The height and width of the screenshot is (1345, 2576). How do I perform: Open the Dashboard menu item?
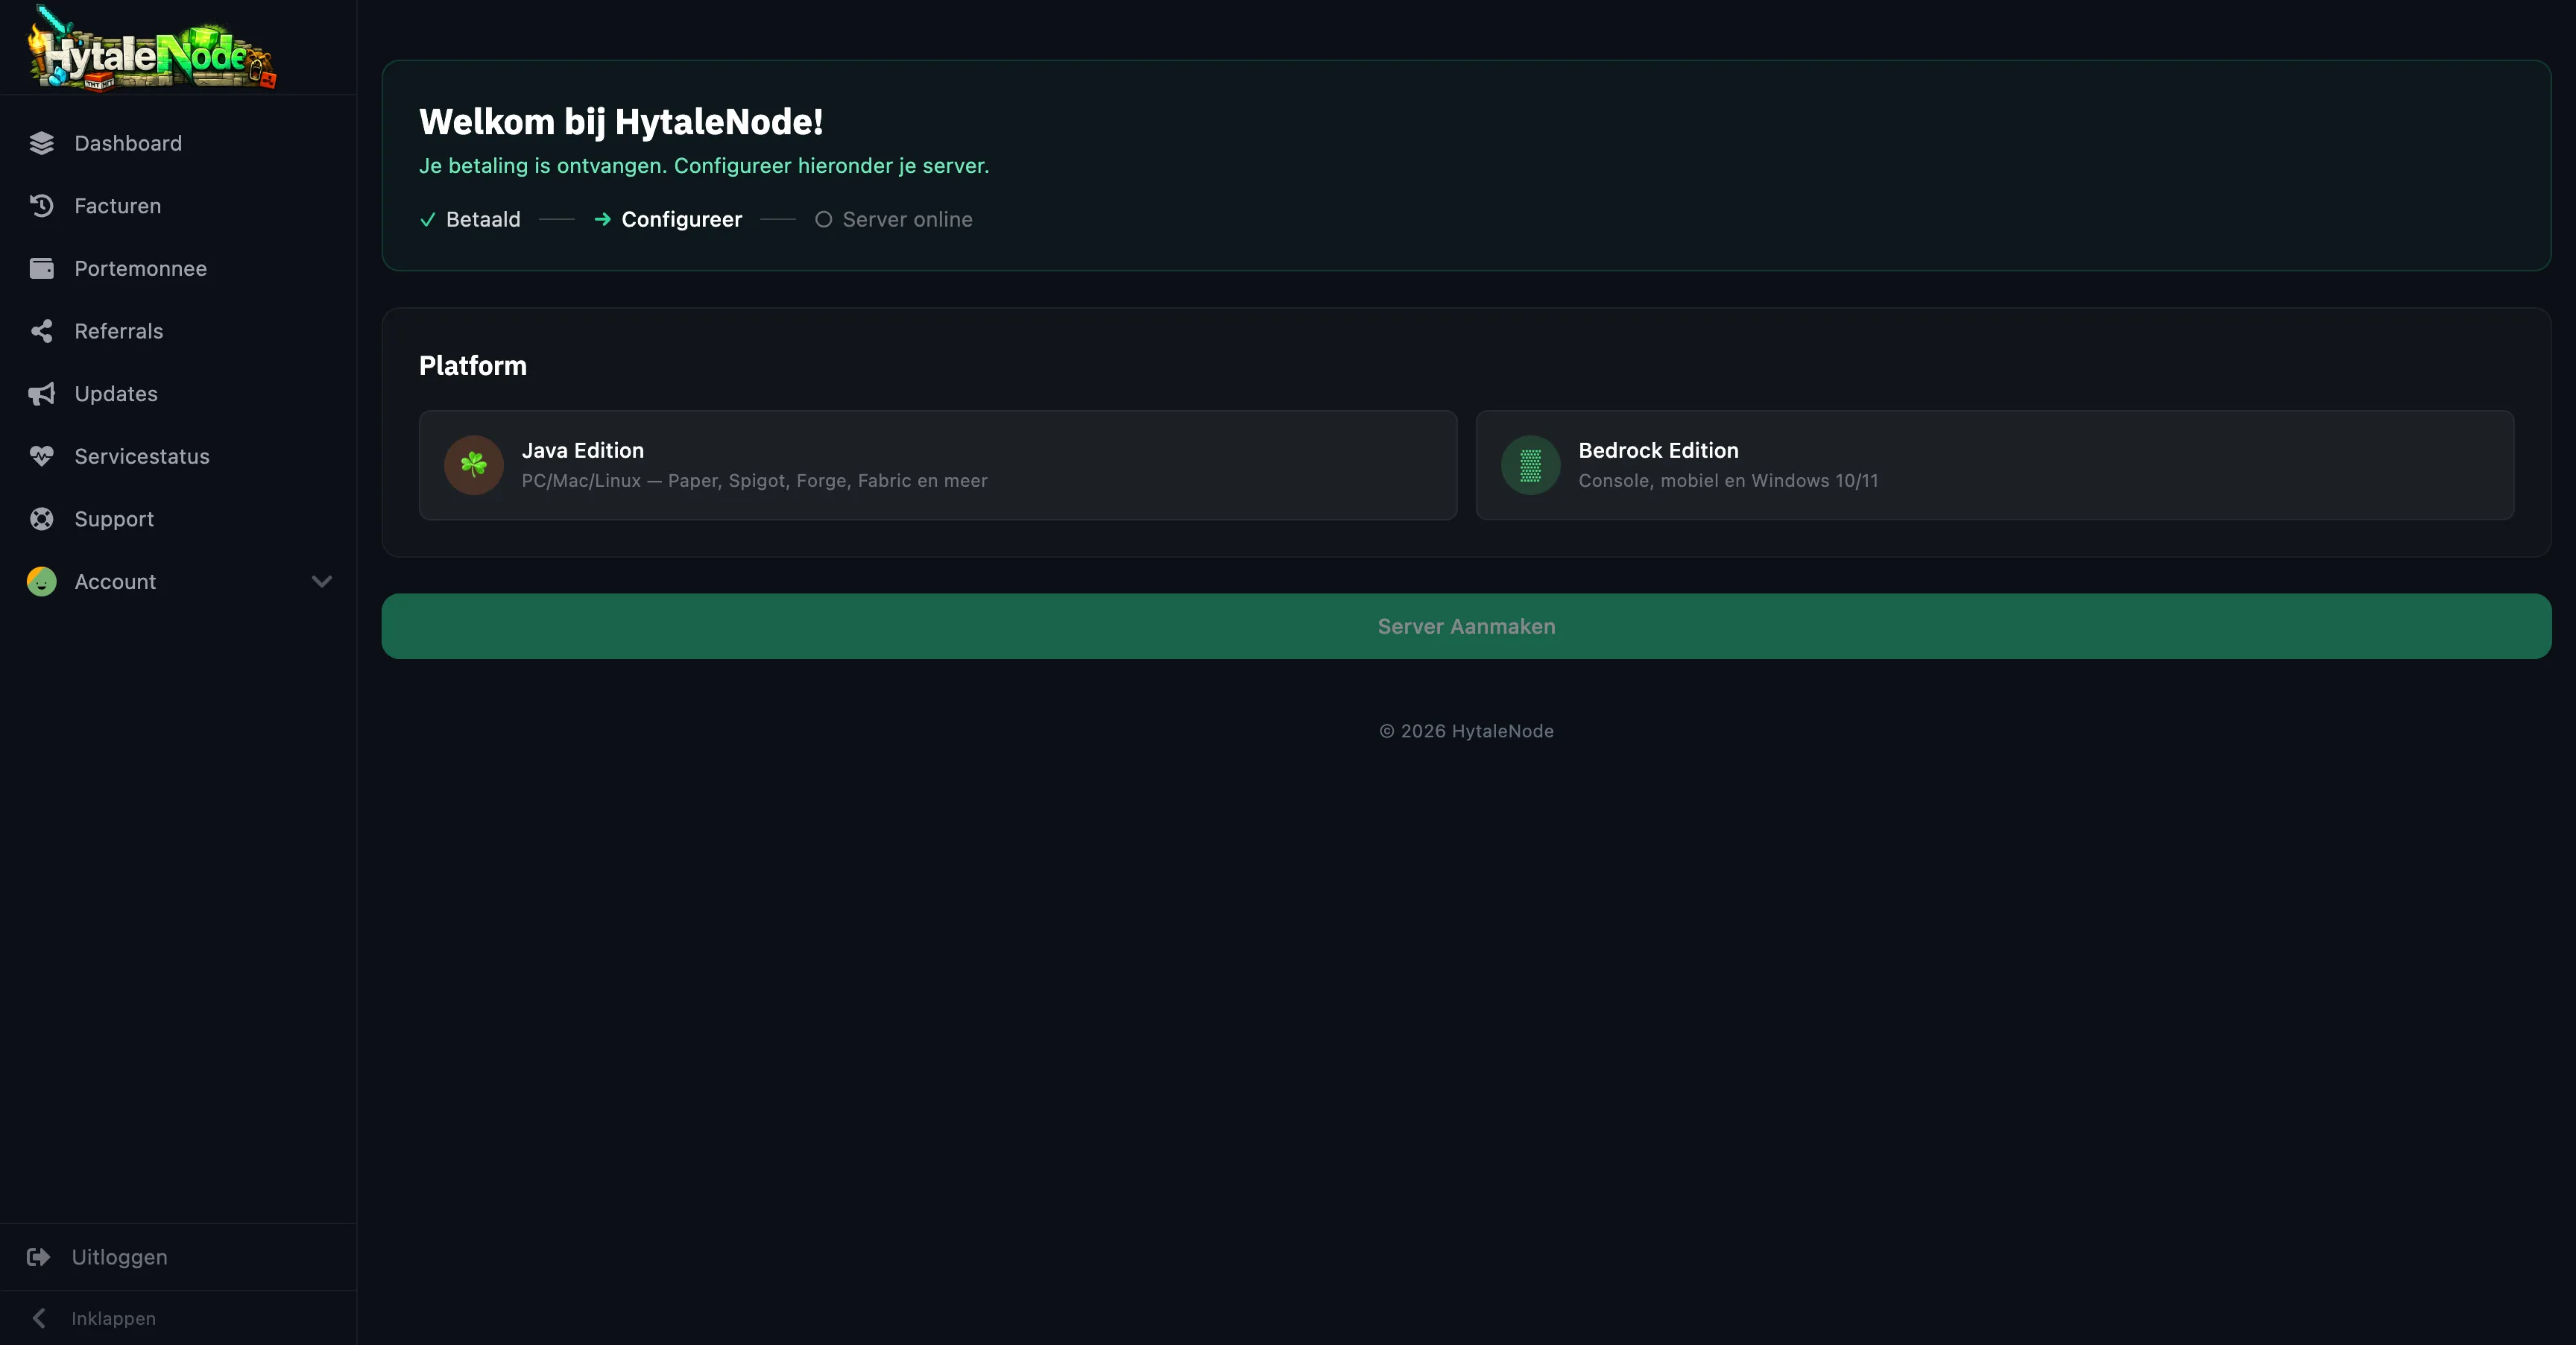(x=178, y=143)
